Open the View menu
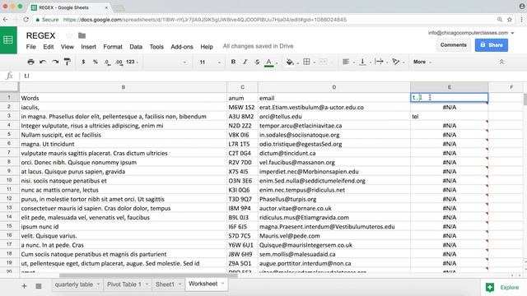The width and height of the screenshot is (527, 296). point(68,47)
